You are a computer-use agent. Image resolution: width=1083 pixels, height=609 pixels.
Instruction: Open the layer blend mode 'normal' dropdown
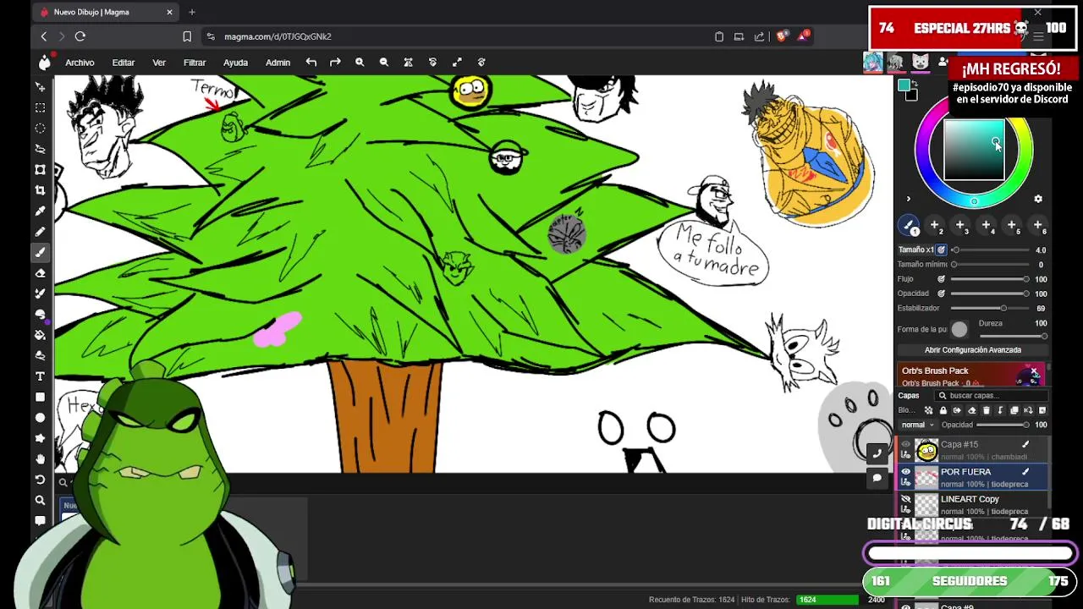[918, 425]
